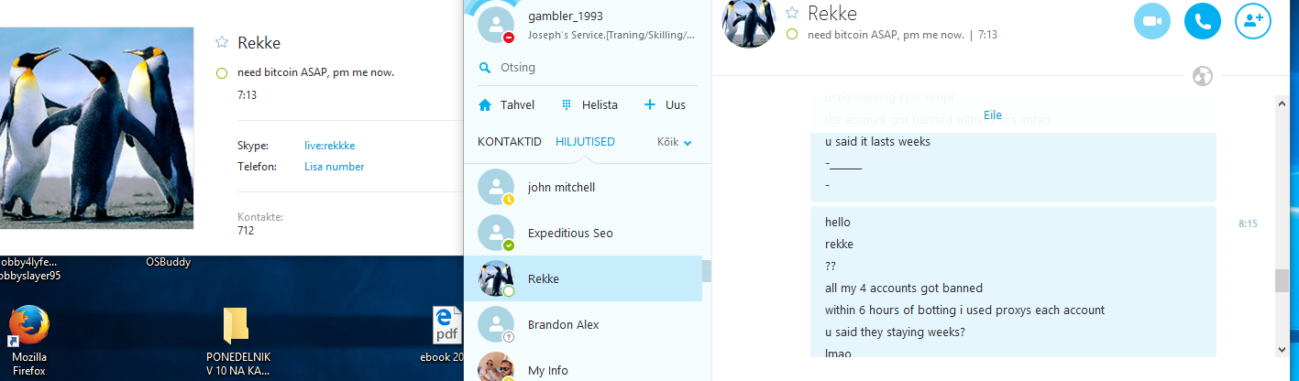Click the 'hello' chat message
Image resolution: width=1299 pixels, height=381 pixels.
pyautogui.click(x=838, y=222)
